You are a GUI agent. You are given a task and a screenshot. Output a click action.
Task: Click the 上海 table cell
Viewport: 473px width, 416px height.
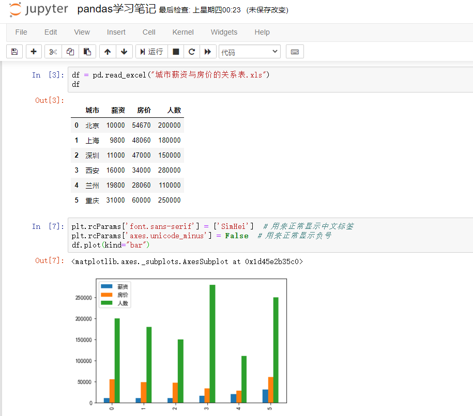(93, 140)
